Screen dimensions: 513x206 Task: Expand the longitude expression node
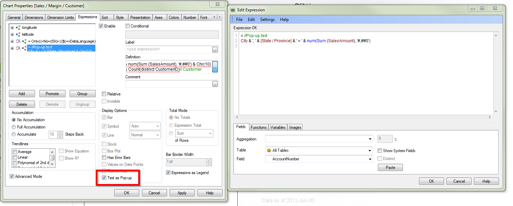tap(12, 27)
